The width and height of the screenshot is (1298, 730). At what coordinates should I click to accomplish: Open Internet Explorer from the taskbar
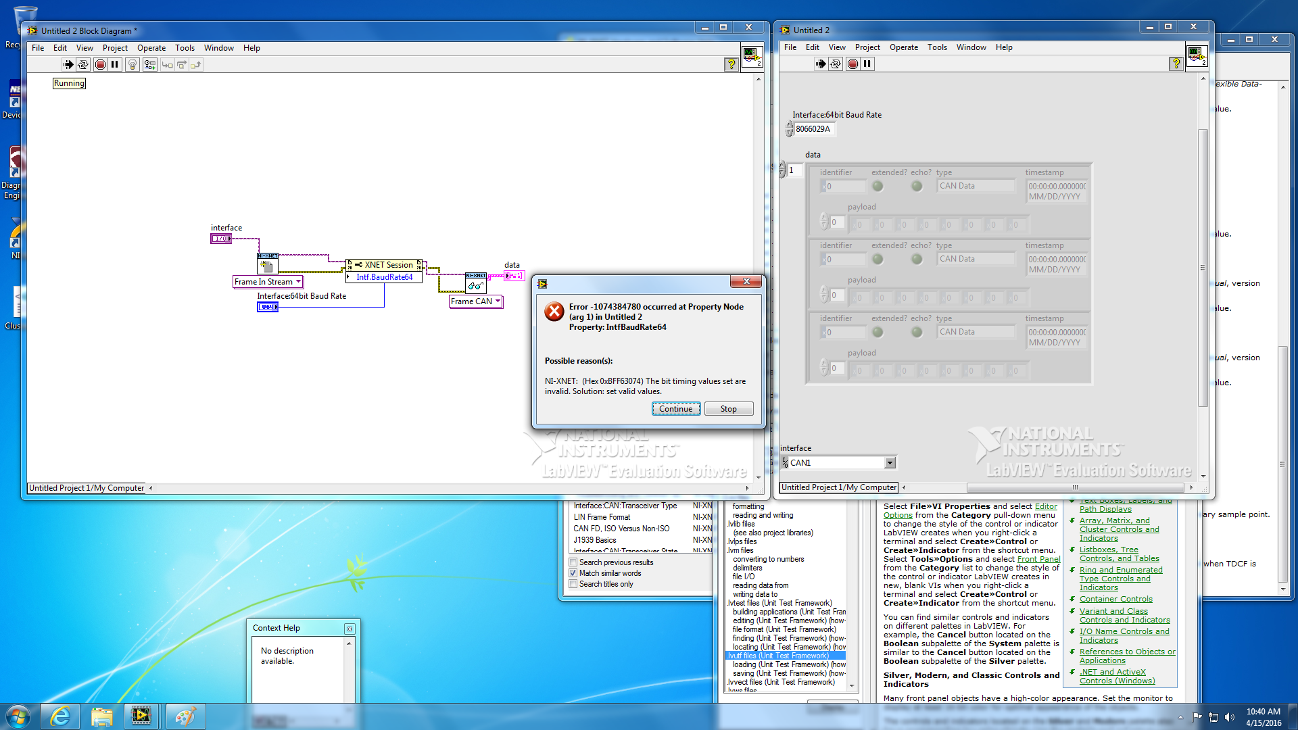coord(61,716)
